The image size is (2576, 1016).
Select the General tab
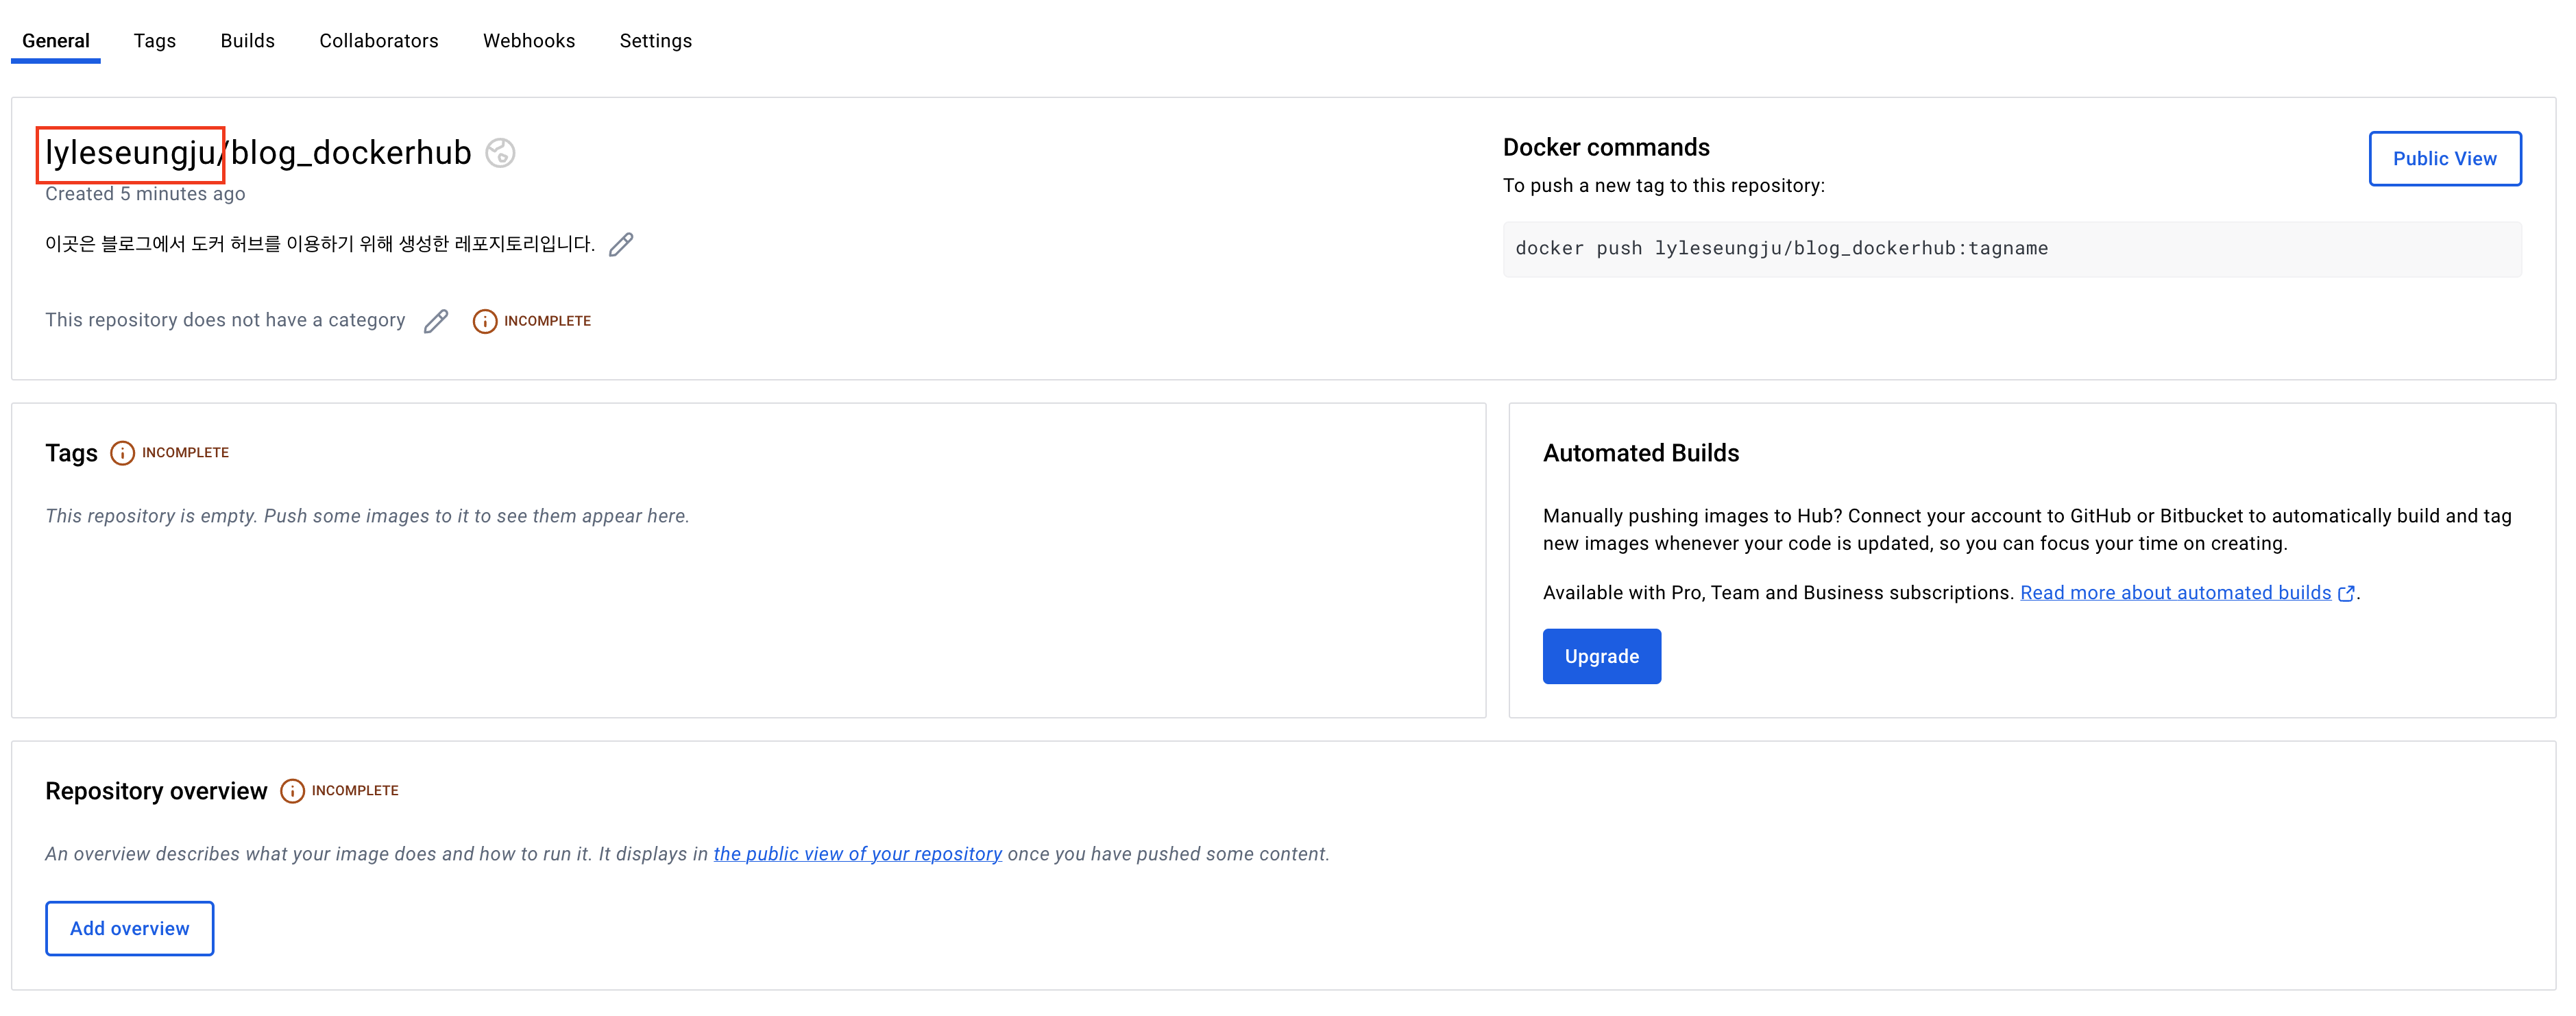[56, 41]
